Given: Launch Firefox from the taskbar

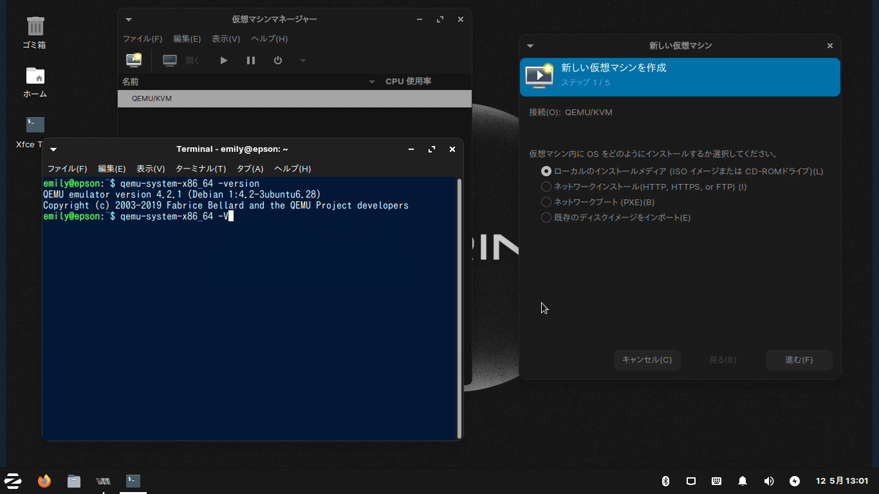Looking at the screenshot, I should click(x=44, y=480).
